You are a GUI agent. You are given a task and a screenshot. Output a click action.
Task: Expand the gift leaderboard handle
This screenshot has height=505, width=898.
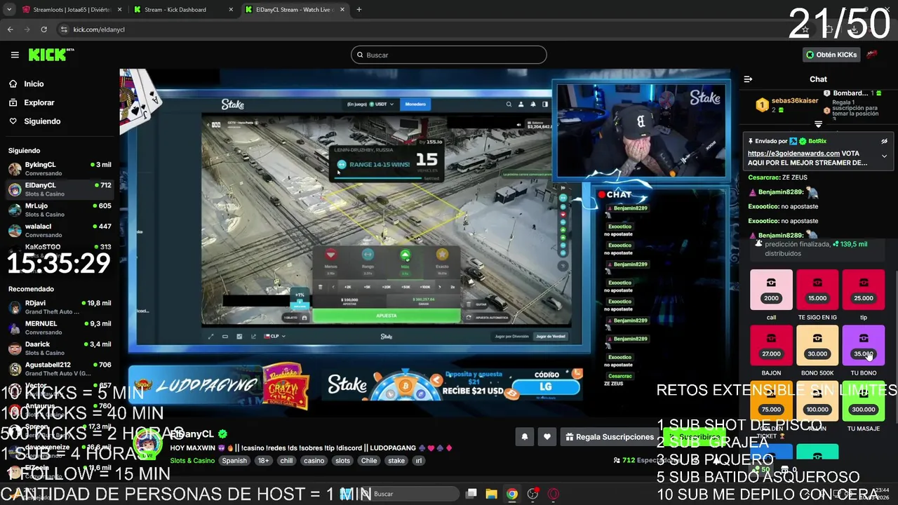click(818, 124)
